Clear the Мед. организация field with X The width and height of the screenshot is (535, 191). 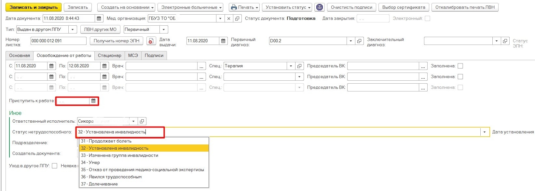[229, 19]
